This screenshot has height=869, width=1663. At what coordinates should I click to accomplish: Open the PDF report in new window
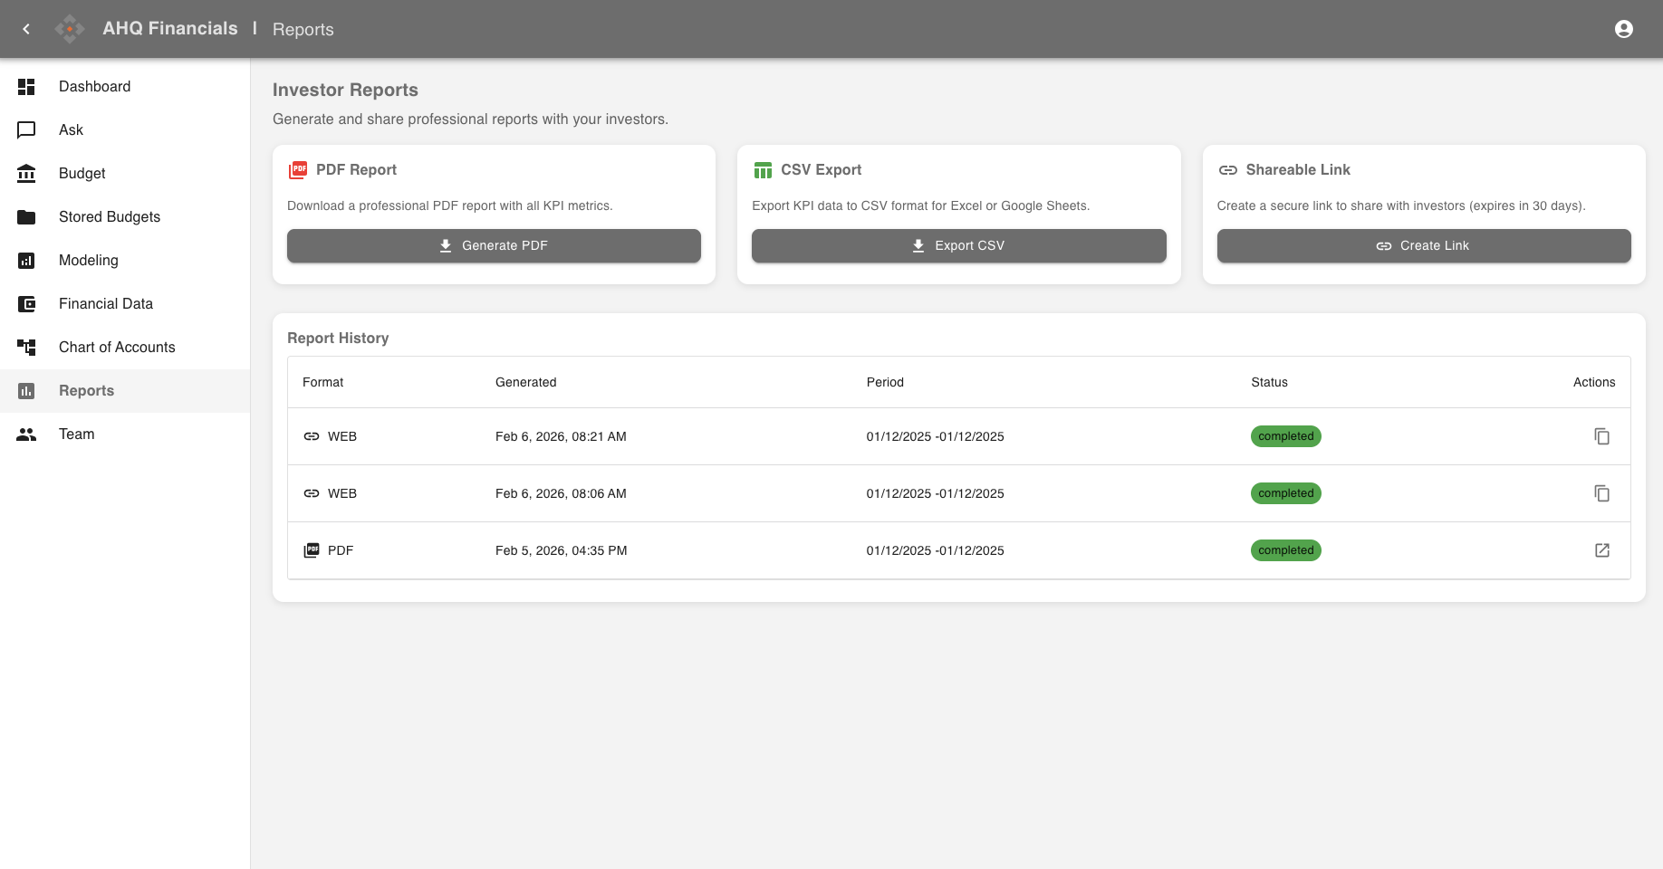[1601, 550]
